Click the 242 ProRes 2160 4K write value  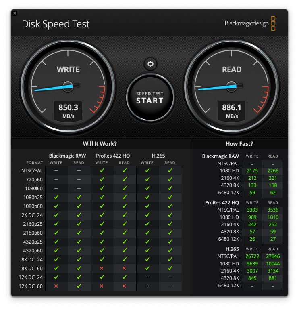tap(252, 225)
